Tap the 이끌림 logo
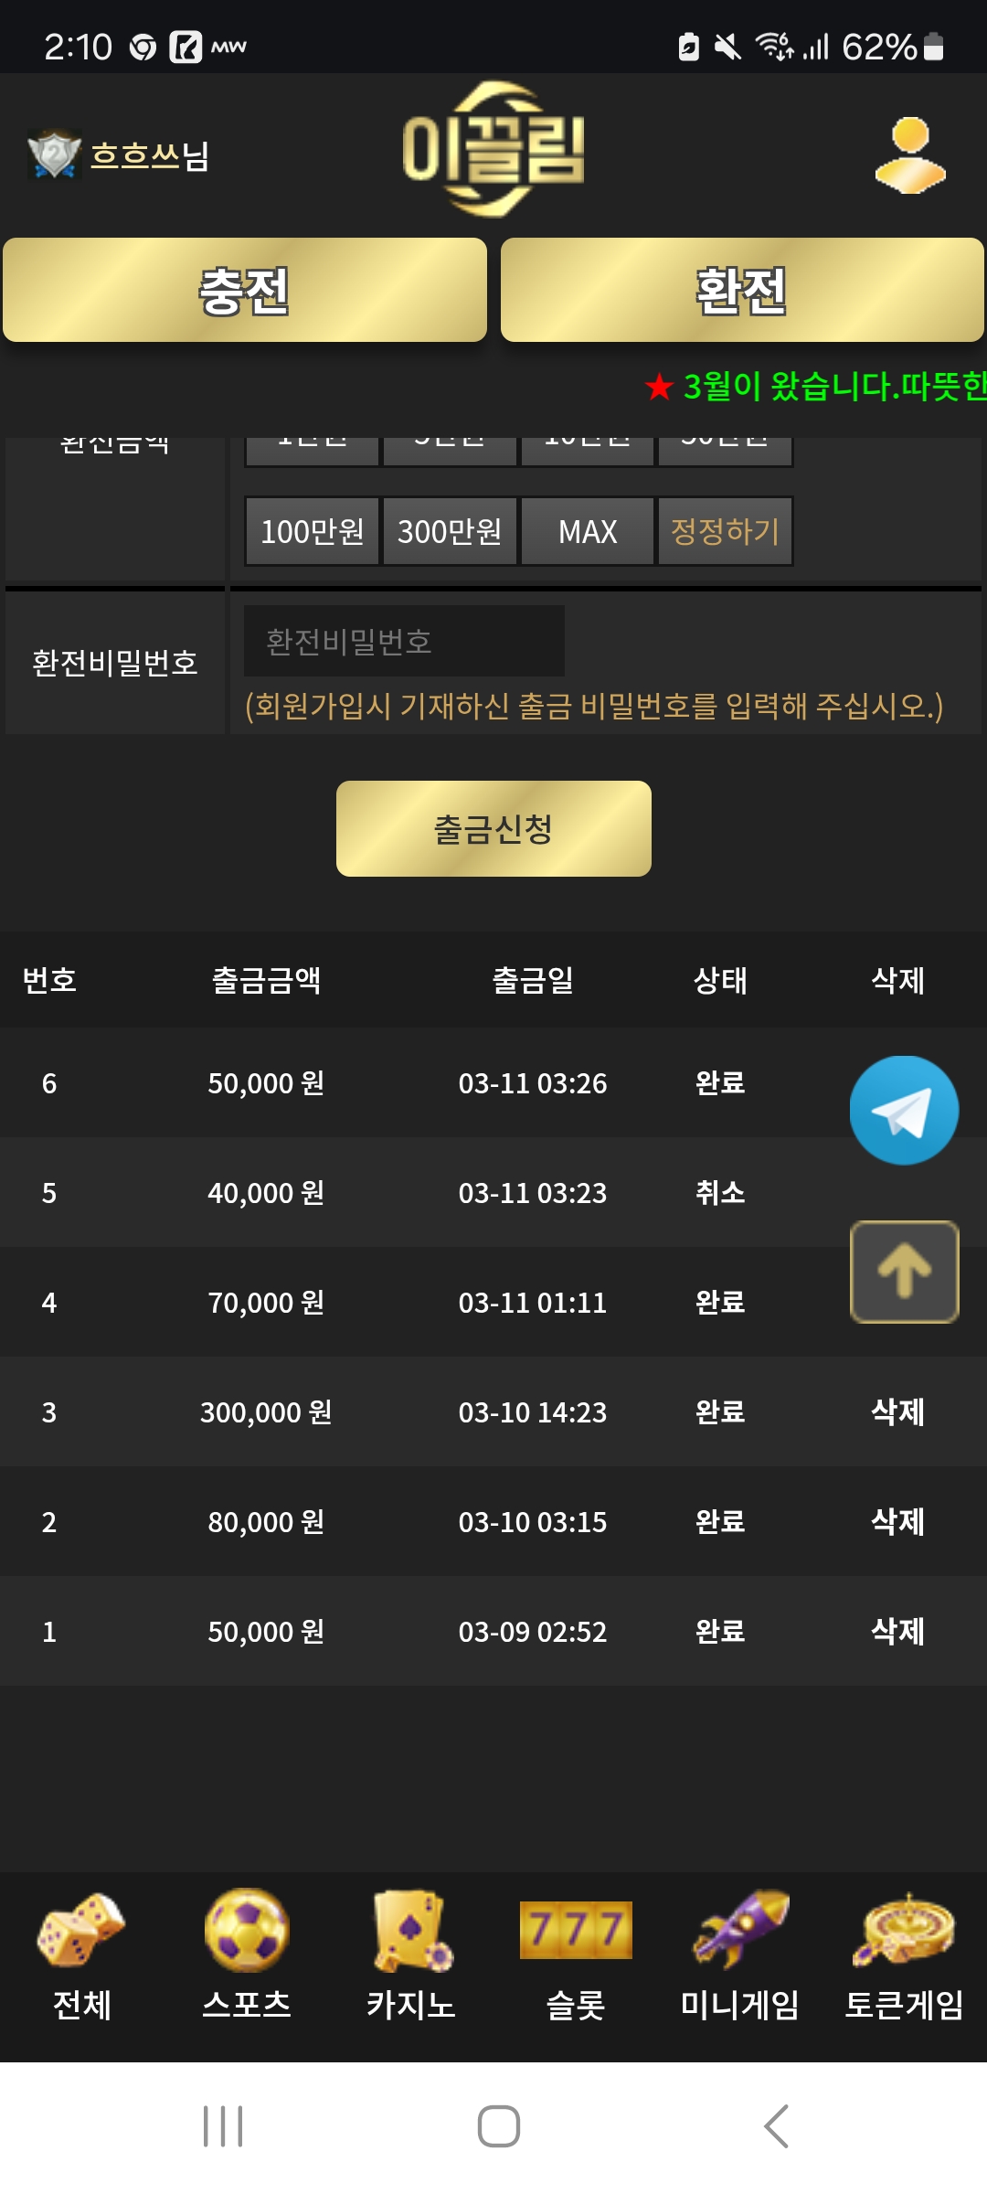The image size is (987, 2194). [493, 150]
